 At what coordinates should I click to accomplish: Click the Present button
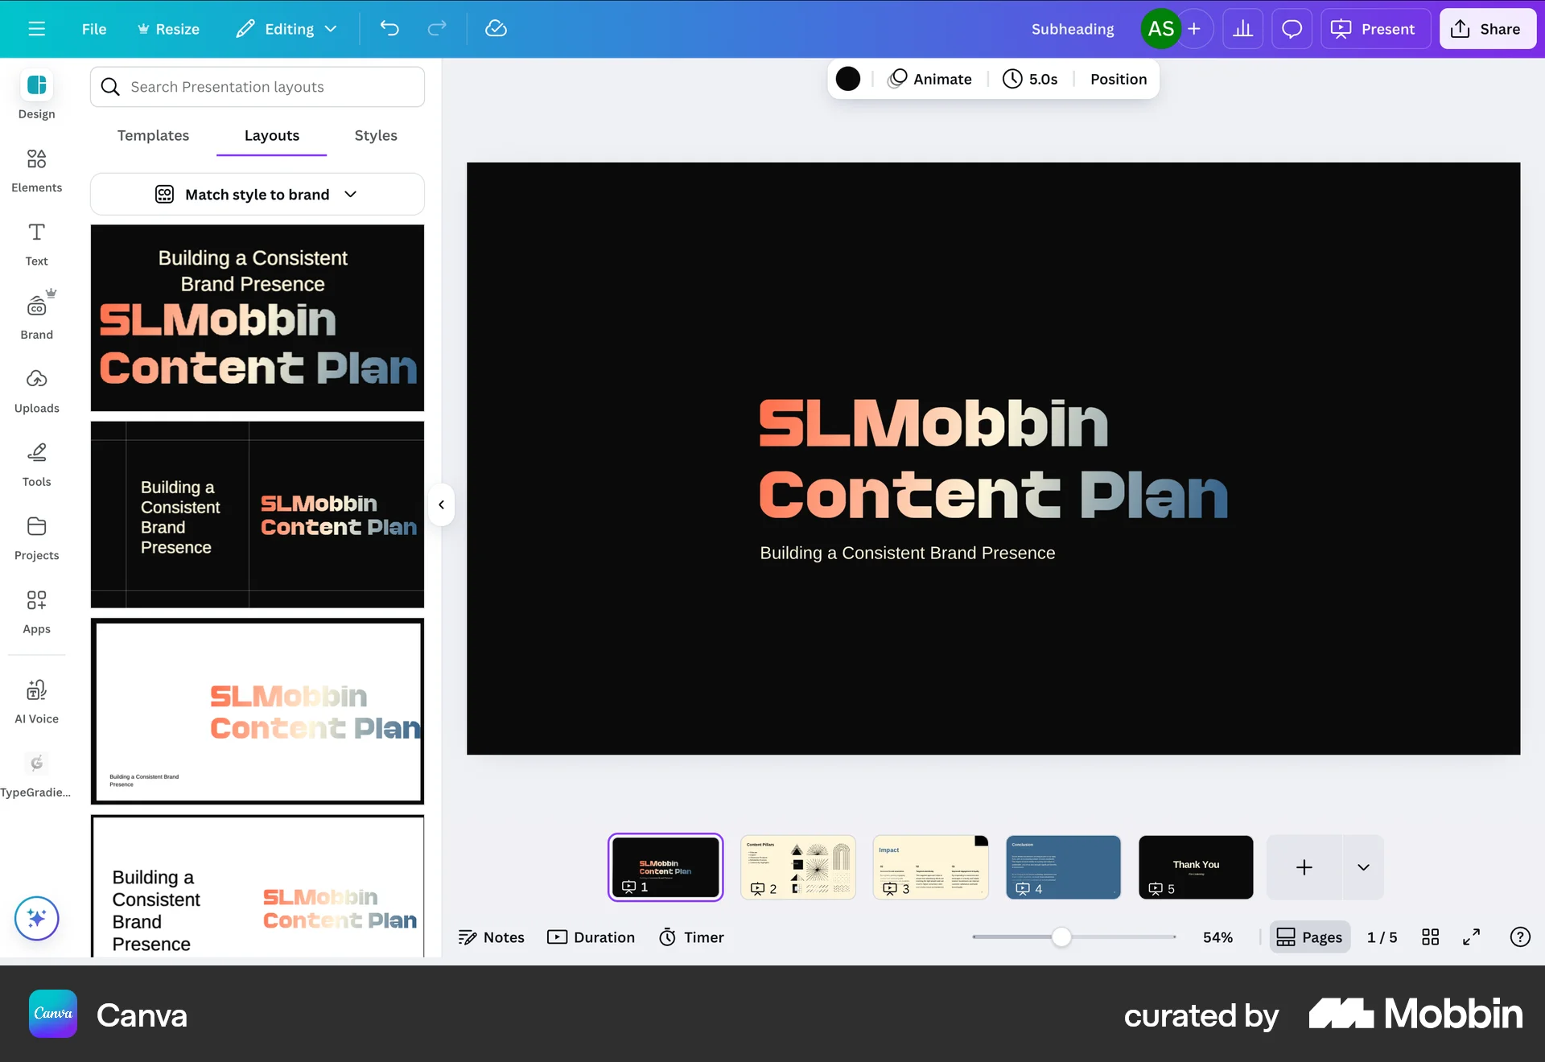click(1374, 28)
